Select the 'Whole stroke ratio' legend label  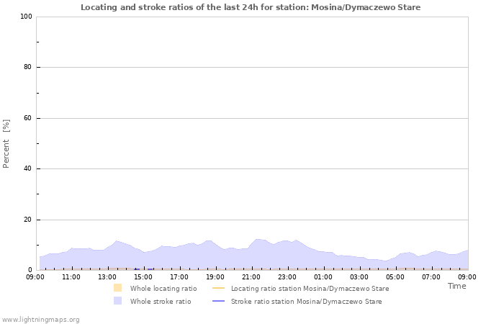pyautogui.click(x=161, y=301)
